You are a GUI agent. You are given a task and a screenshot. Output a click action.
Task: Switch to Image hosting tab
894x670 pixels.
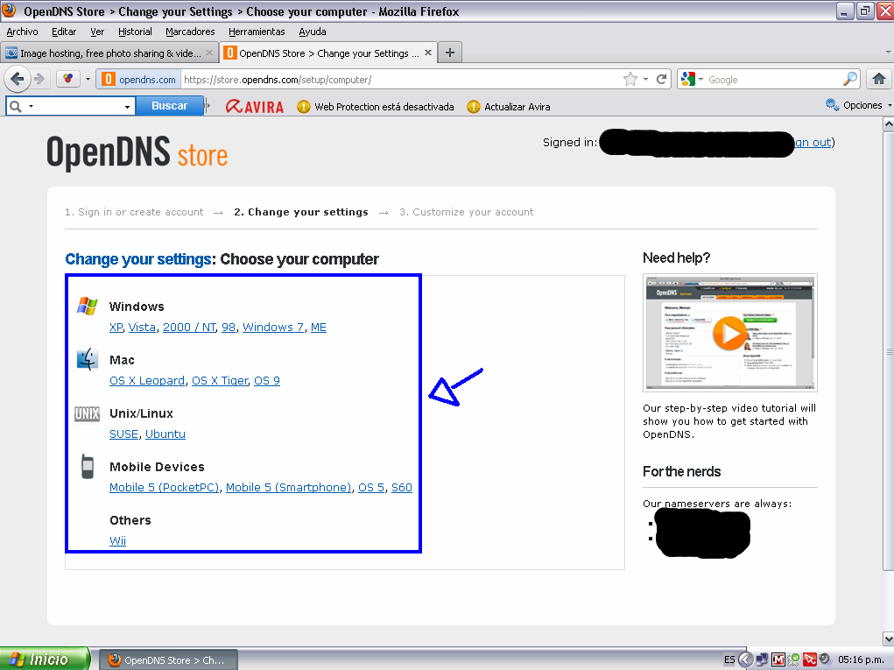click(x=109, y=53)
